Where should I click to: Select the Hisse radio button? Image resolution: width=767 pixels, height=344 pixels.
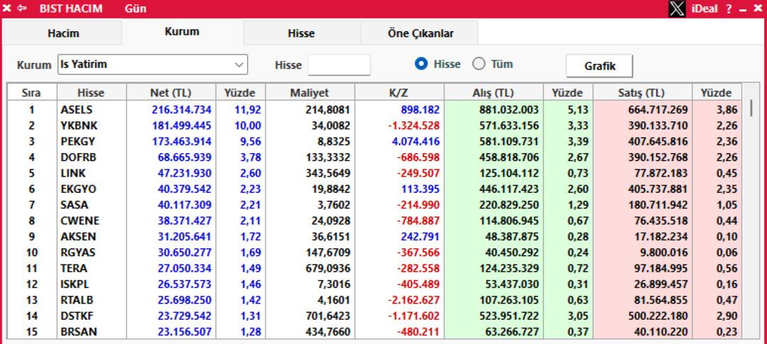click(x=422, y=65)
